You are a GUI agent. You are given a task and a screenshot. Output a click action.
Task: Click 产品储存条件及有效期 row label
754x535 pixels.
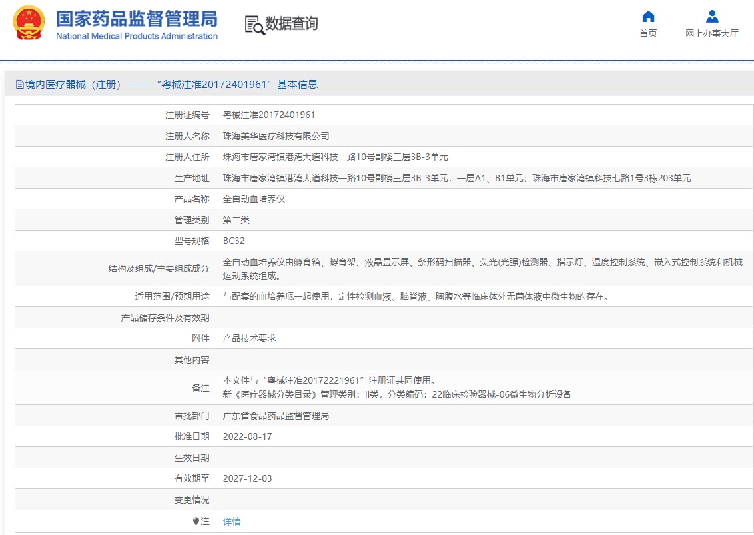click(165, 318)
